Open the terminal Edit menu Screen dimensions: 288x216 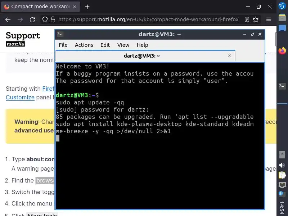(105, 45)
